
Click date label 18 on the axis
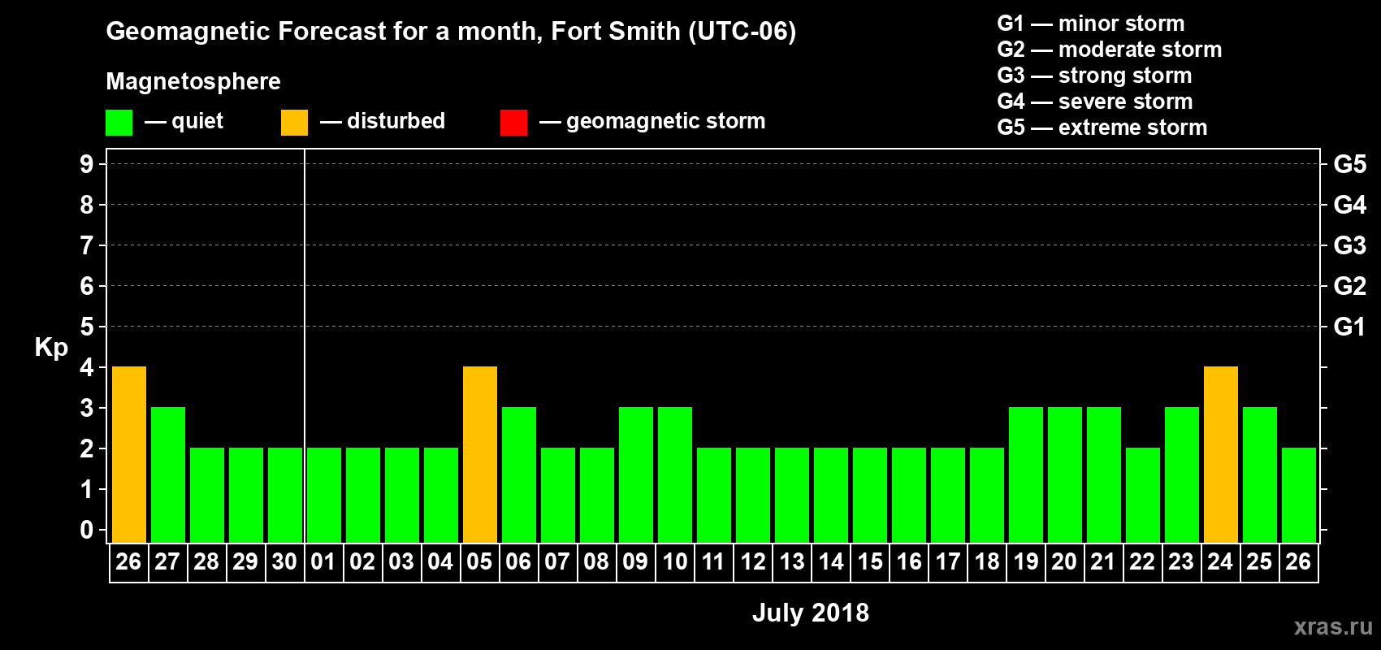click(x=986, y=561)
